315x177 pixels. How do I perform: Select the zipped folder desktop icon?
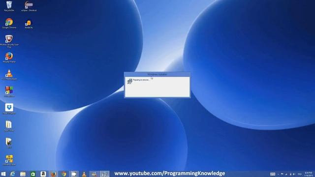click(x=9, y=143)
